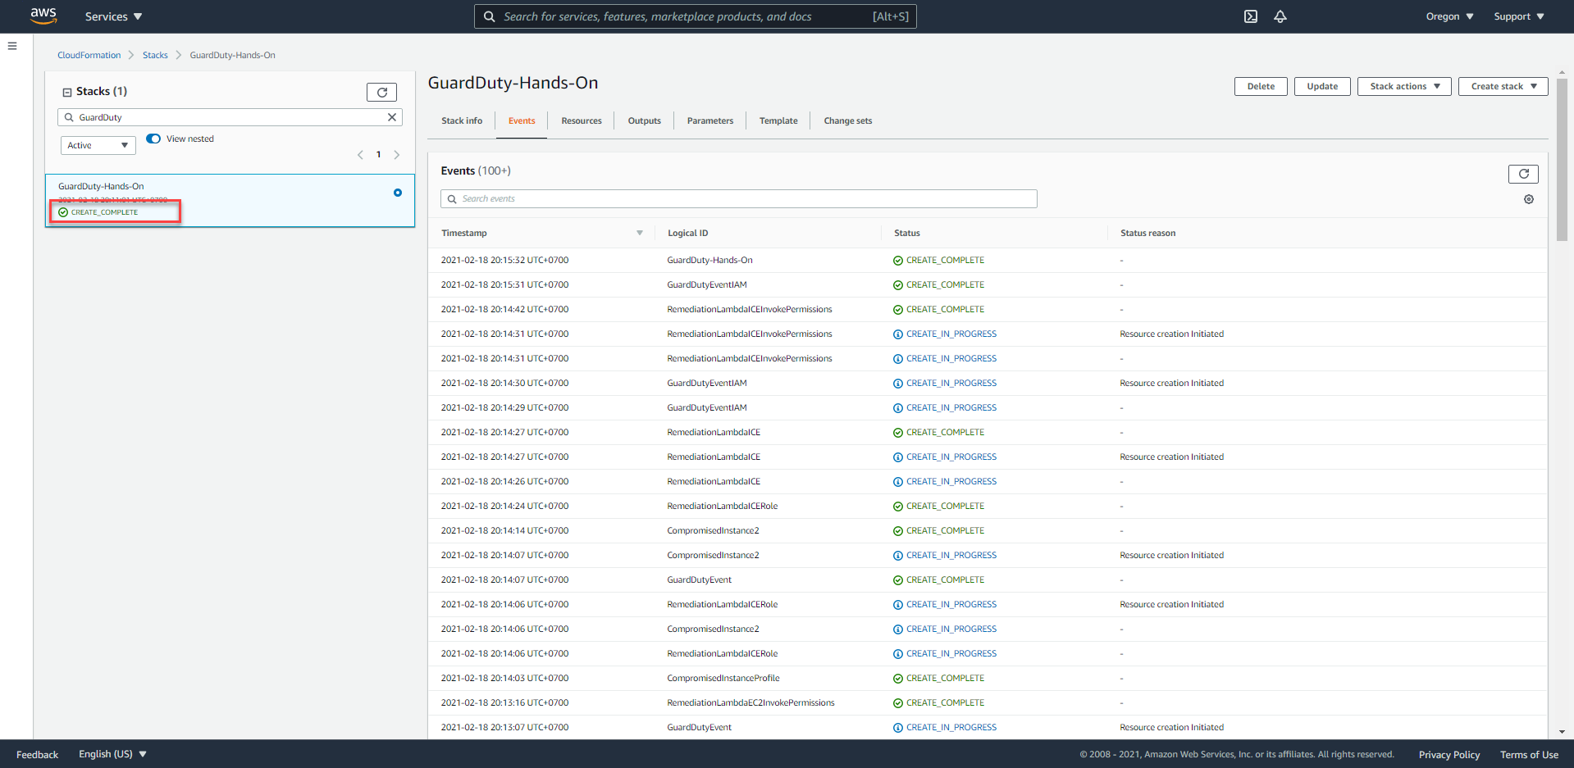Clear the GuardDuty stack filter
The width and height of the screenshot is (1574, 768).
pos(392,117)
